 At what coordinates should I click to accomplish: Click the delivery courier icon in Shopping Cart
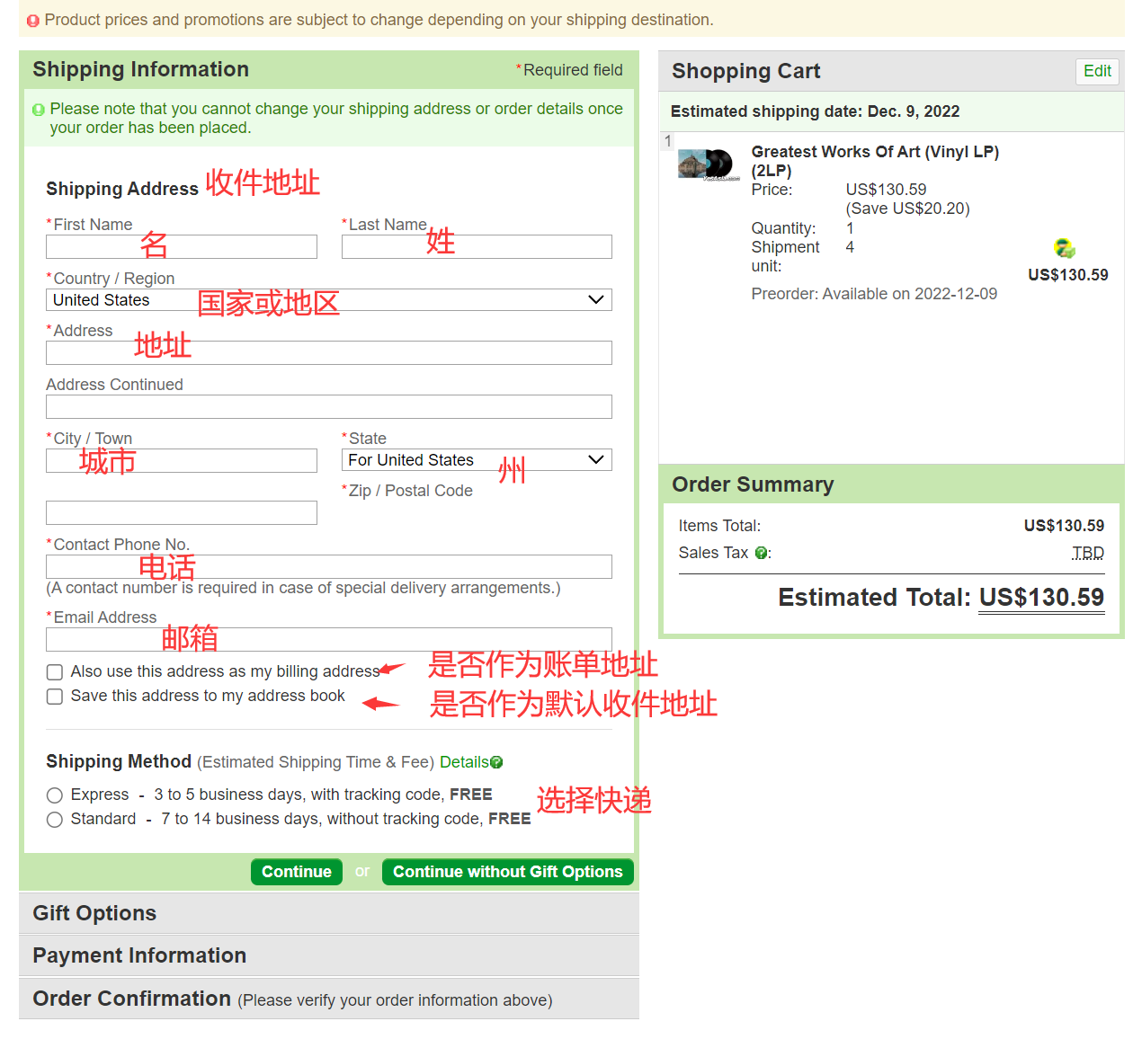tap(1065, 248)
